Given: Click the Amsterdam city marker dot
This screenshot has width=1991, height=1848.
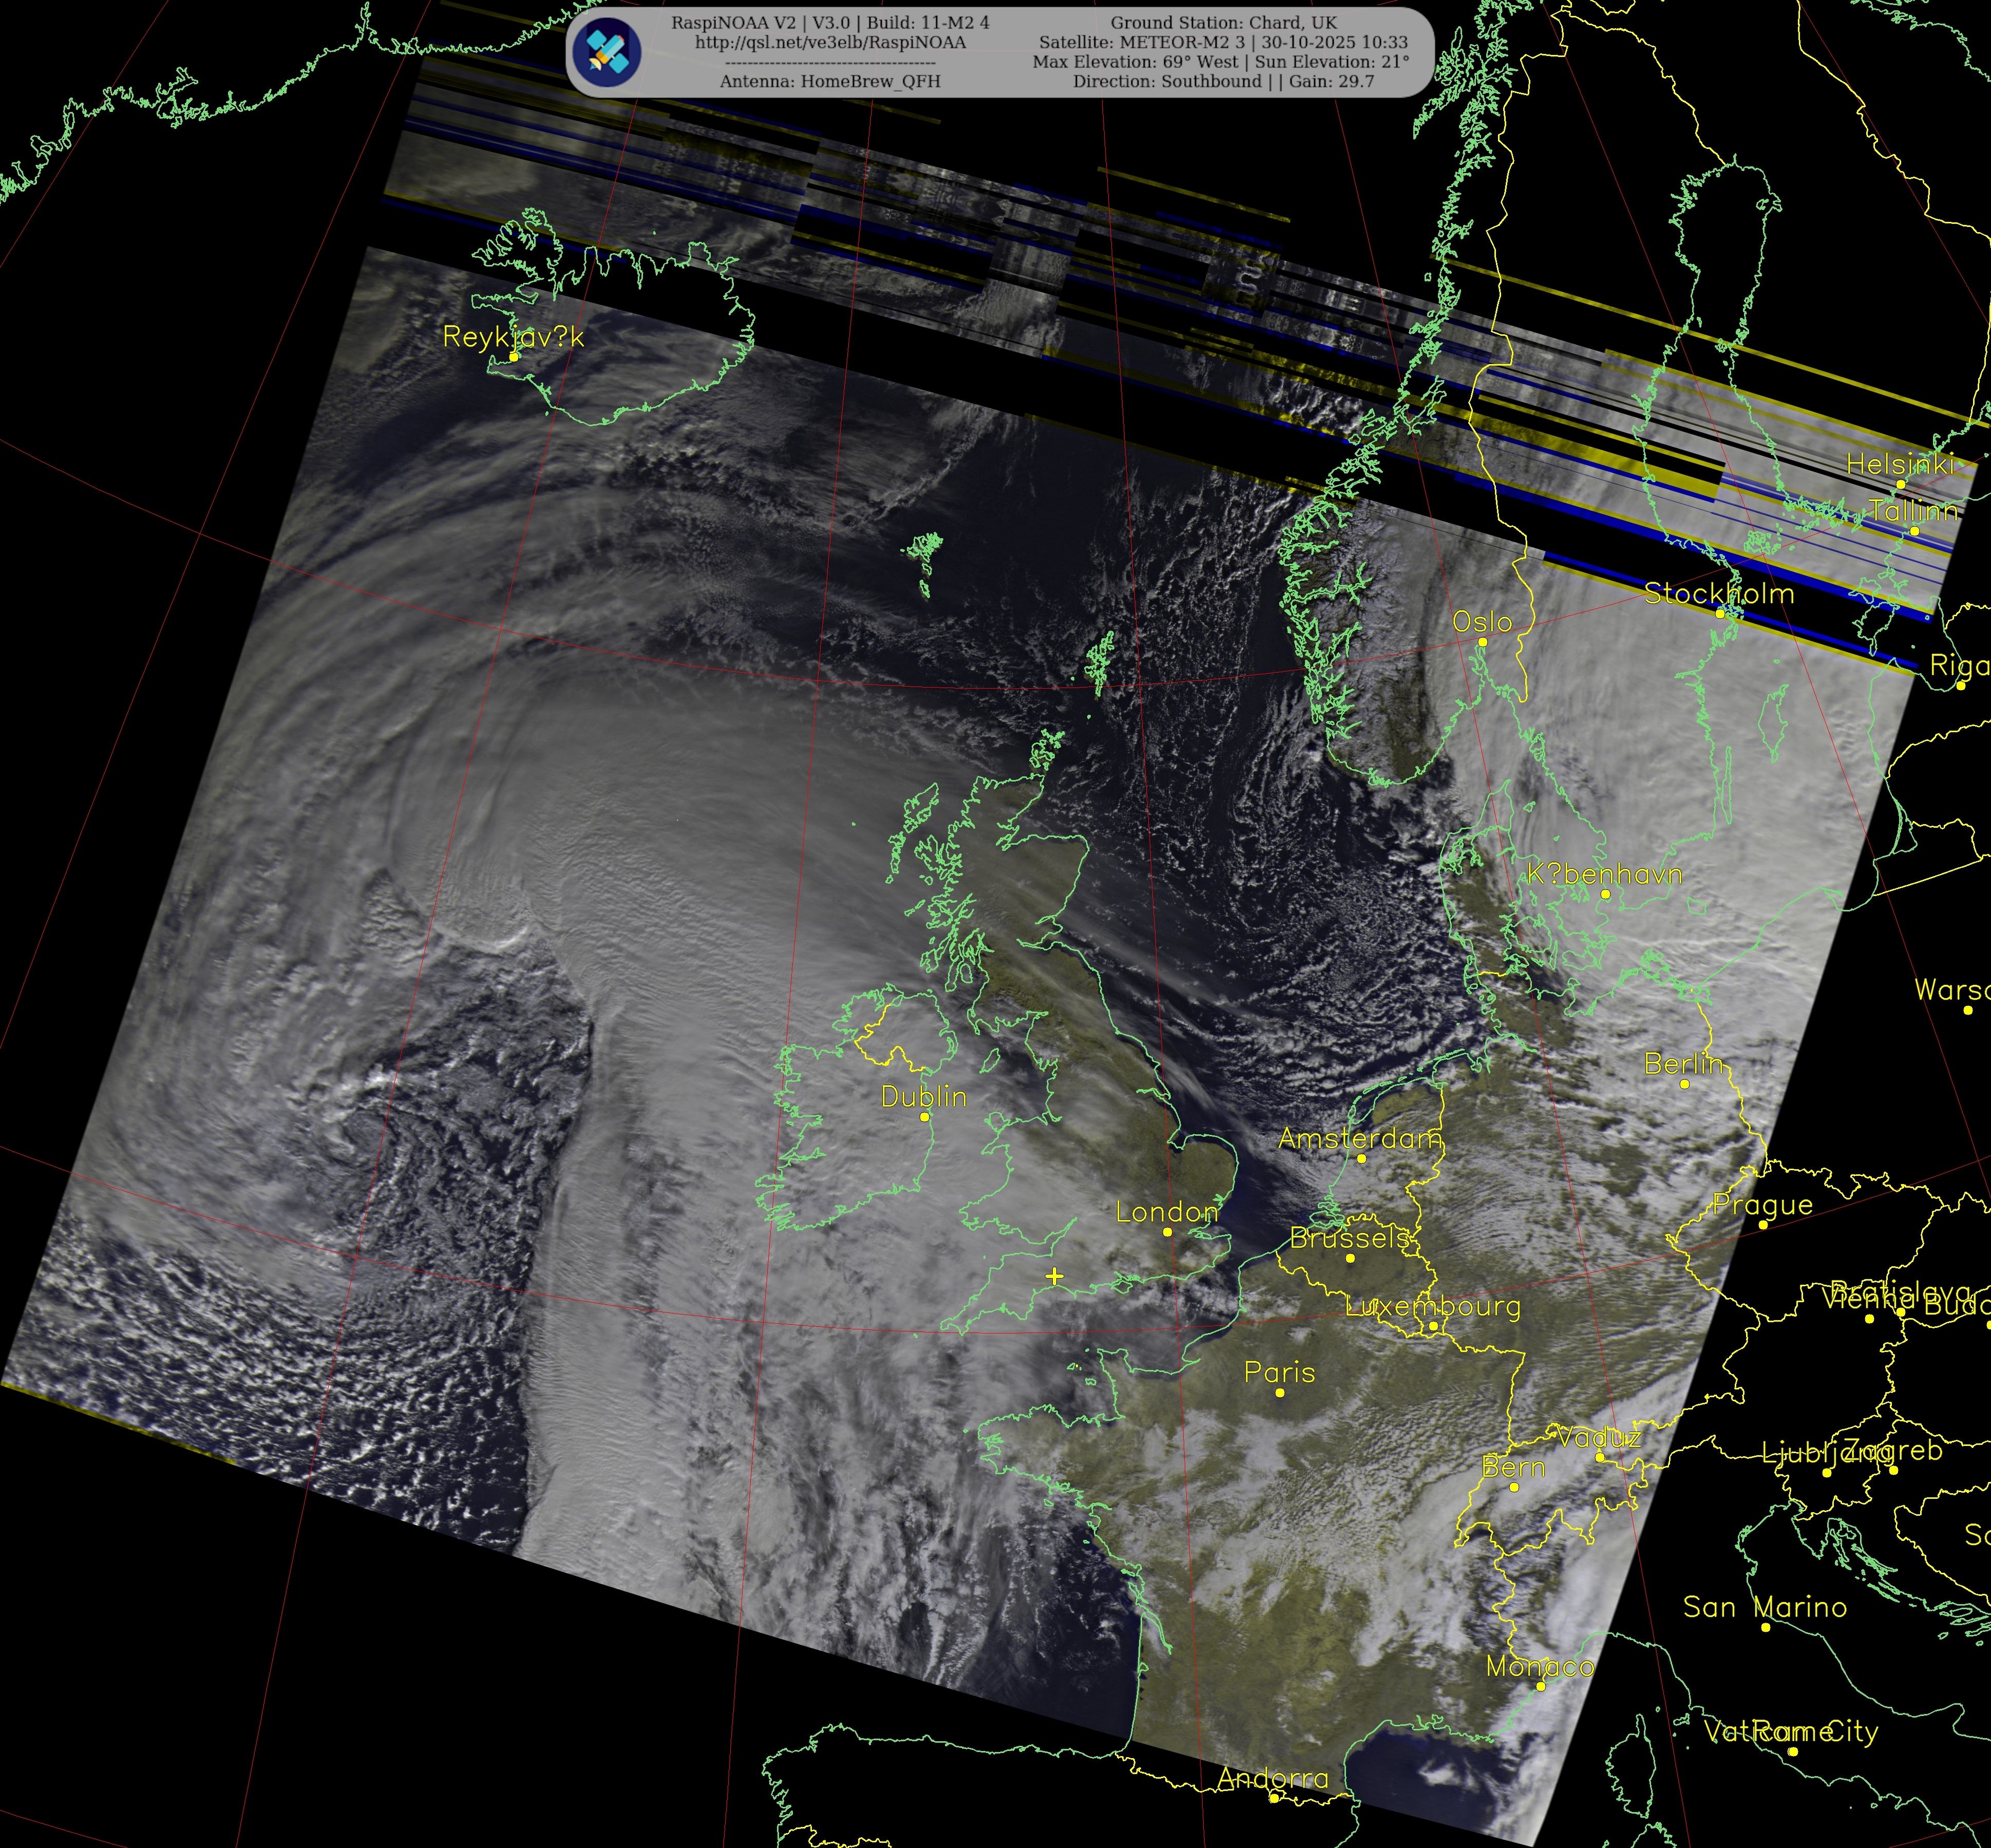Looking at the screenshot, I should click(x=1361, y=1159).
